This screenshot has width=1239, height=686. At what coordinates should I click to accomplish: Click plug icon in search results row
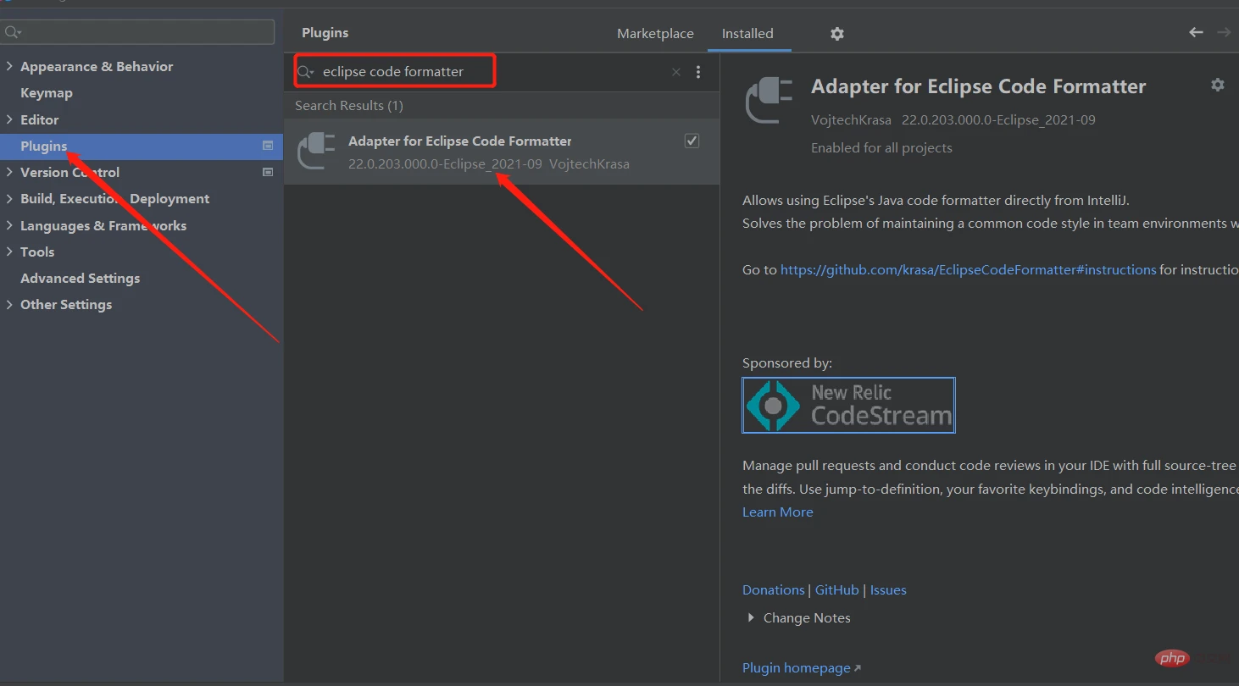(316, 152)
